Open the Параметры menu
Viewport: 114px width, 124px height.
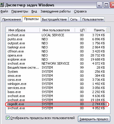[20, 11]
